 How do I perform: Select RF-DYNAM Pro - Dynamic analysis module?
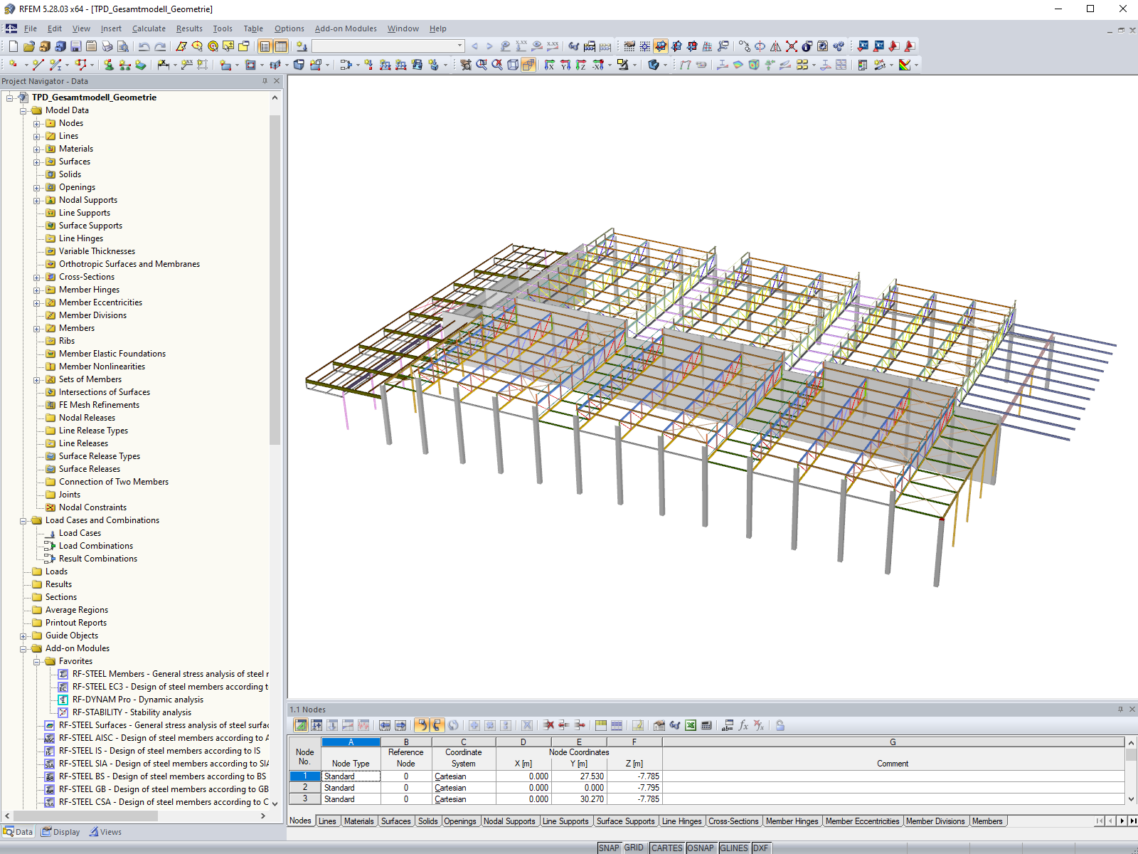[138, 700]
